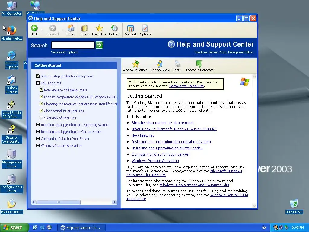Click right arrow of tree horizontal scrollbar
309x232 pixels.
114,202
